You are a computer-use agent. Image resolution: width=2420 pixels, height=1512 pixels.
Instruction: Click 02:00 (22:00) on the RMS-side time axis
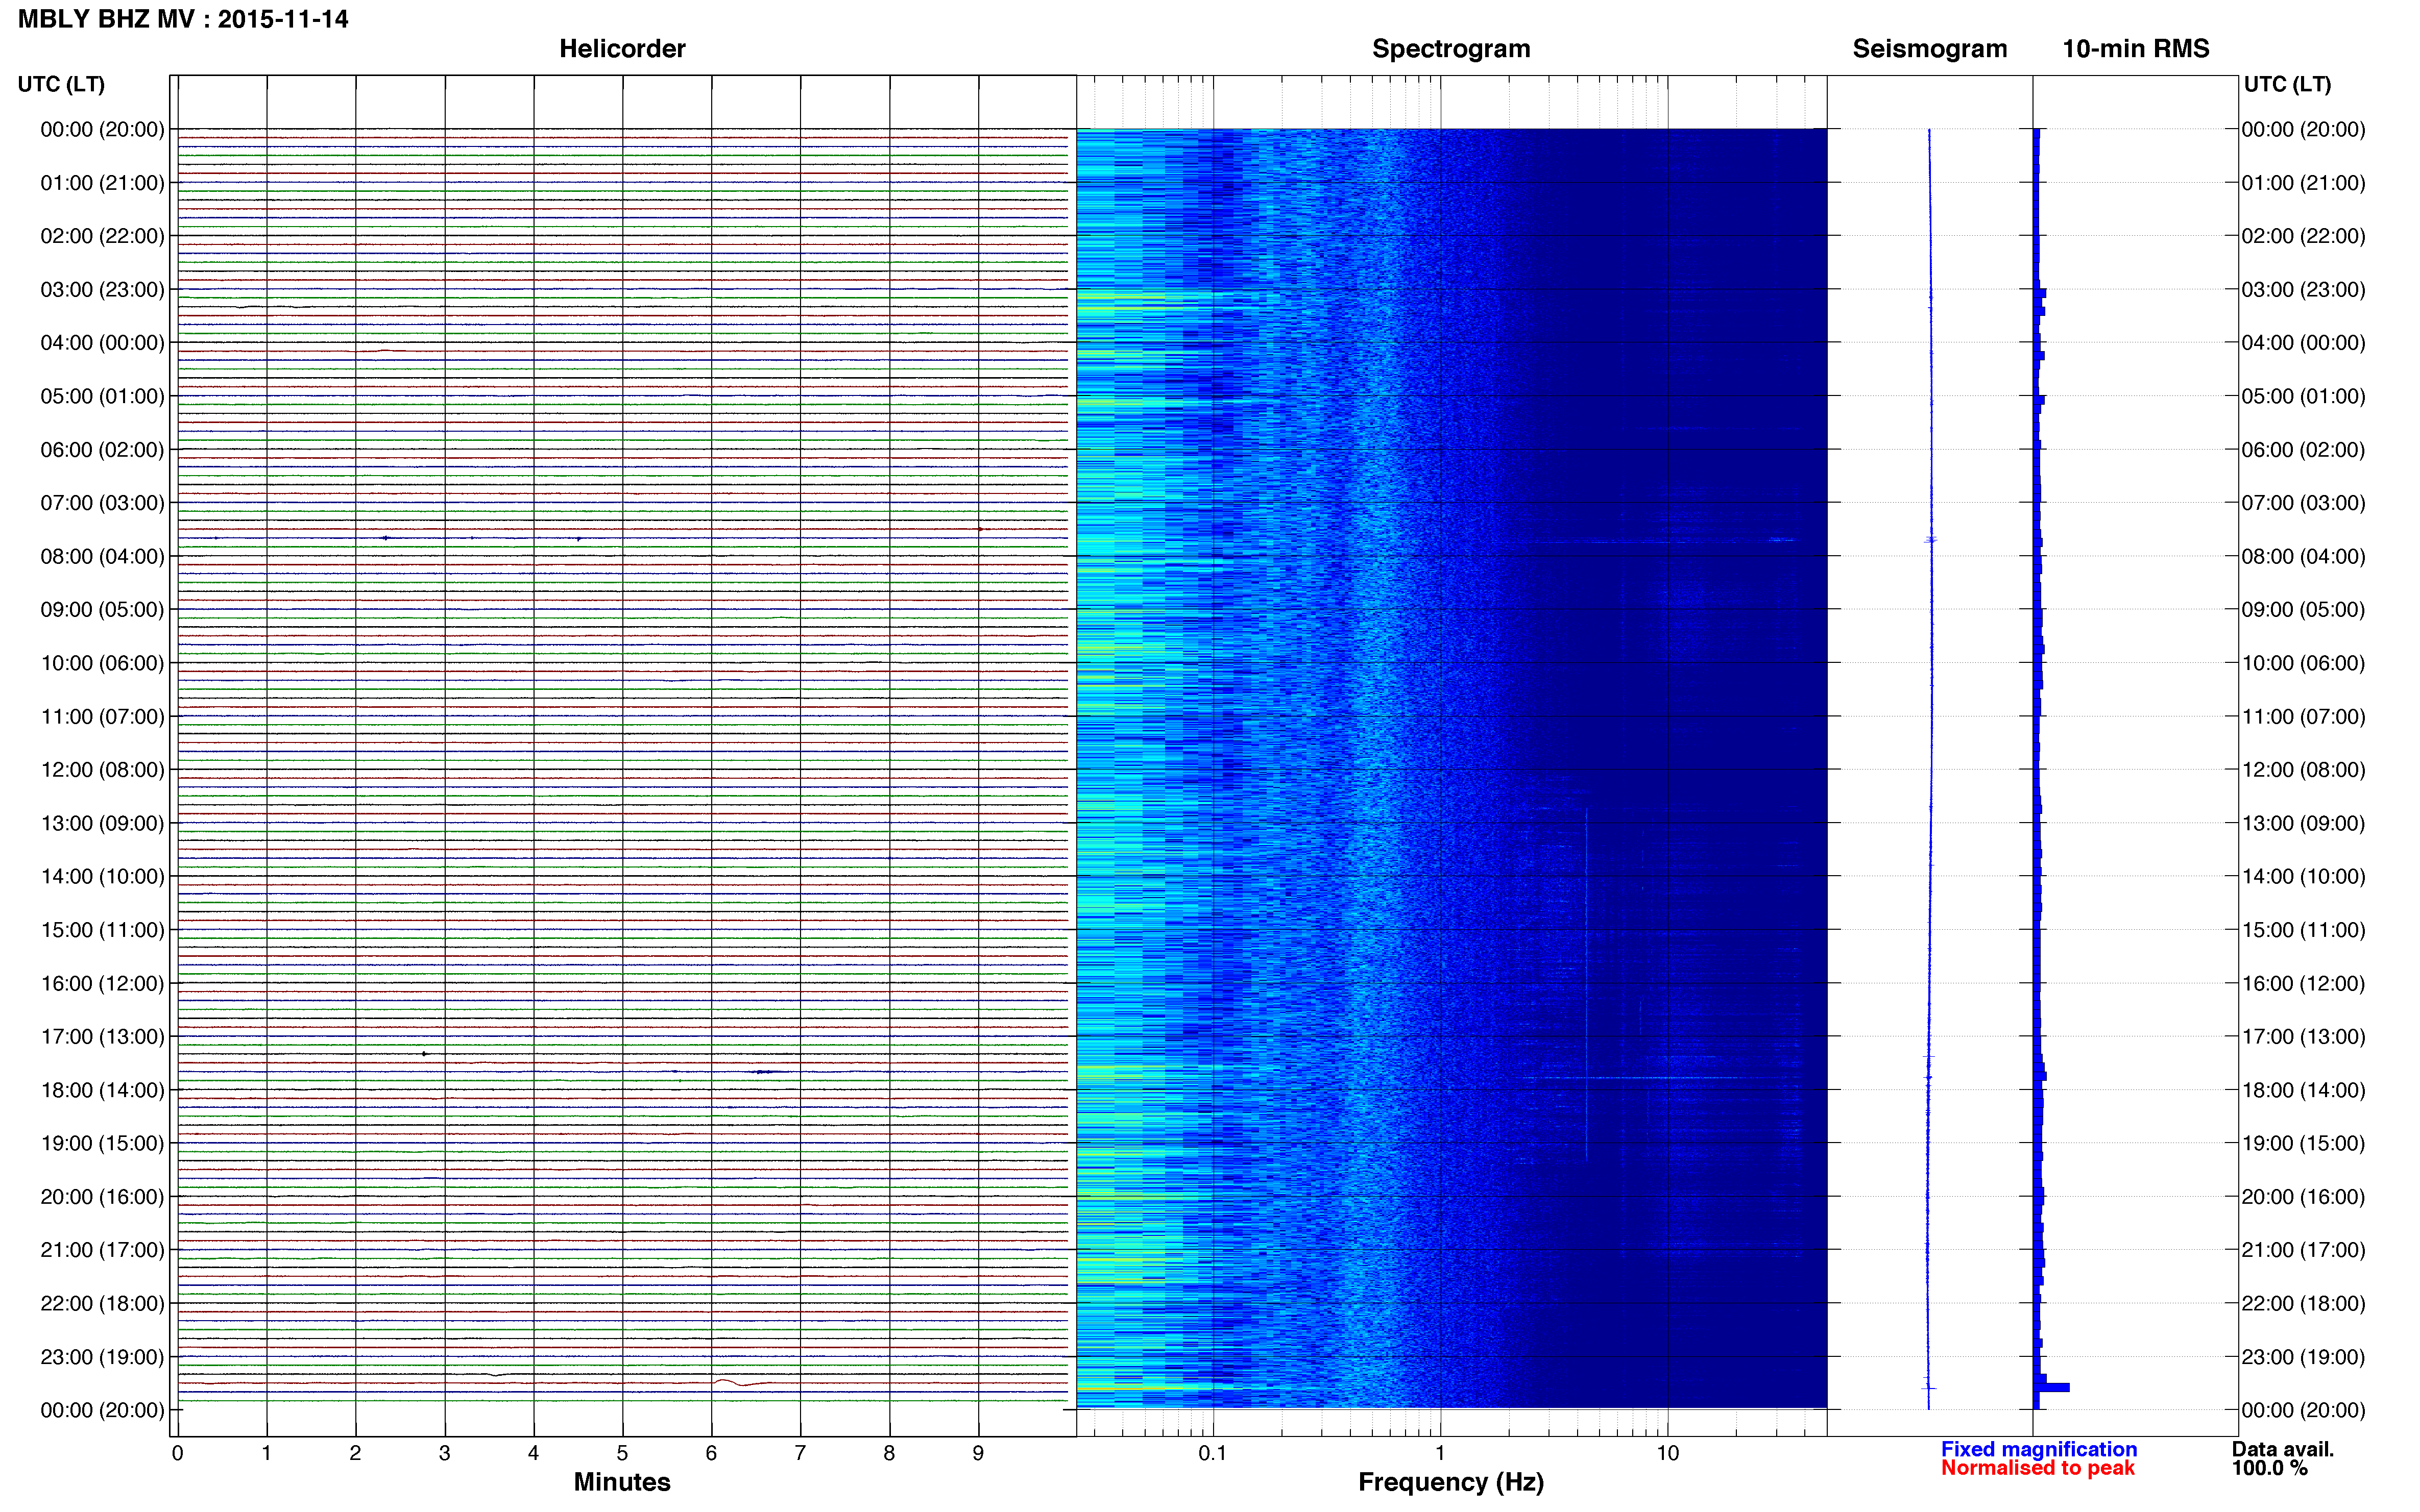2303,236
